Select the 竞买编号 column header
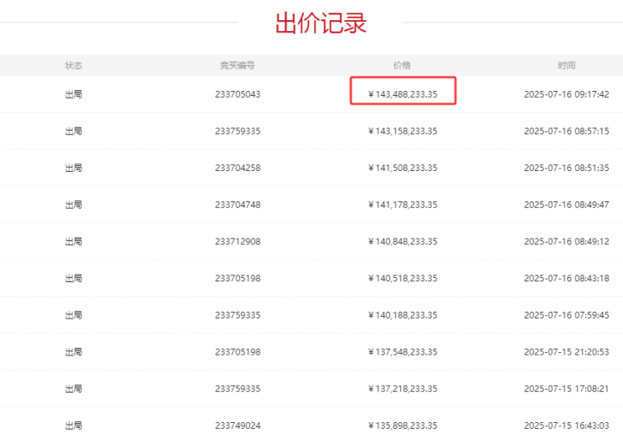 [237, 65]
